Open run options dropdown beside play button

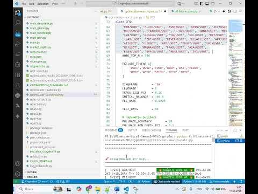219,11
